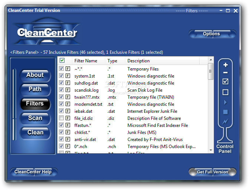Click the F icon beside twain???.mtx
The height and width of the screenshot is (190, 249).
click(x=68, y=97)
